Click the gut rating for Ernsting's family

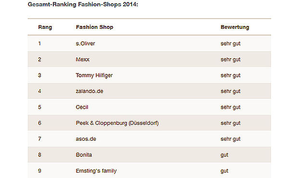(224, 171)
